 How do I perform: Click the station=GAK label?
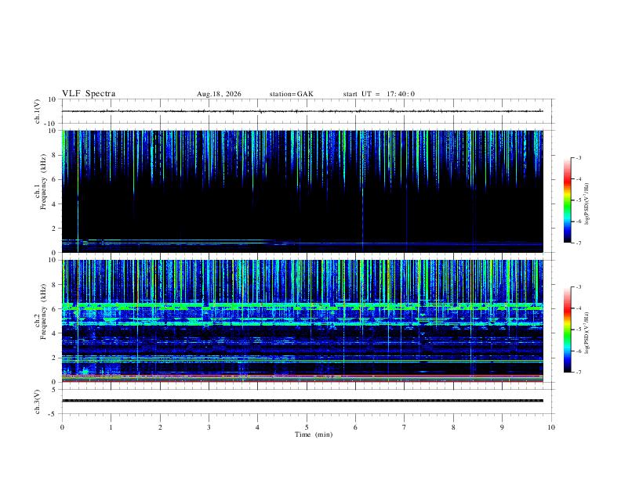coord(291,94)
